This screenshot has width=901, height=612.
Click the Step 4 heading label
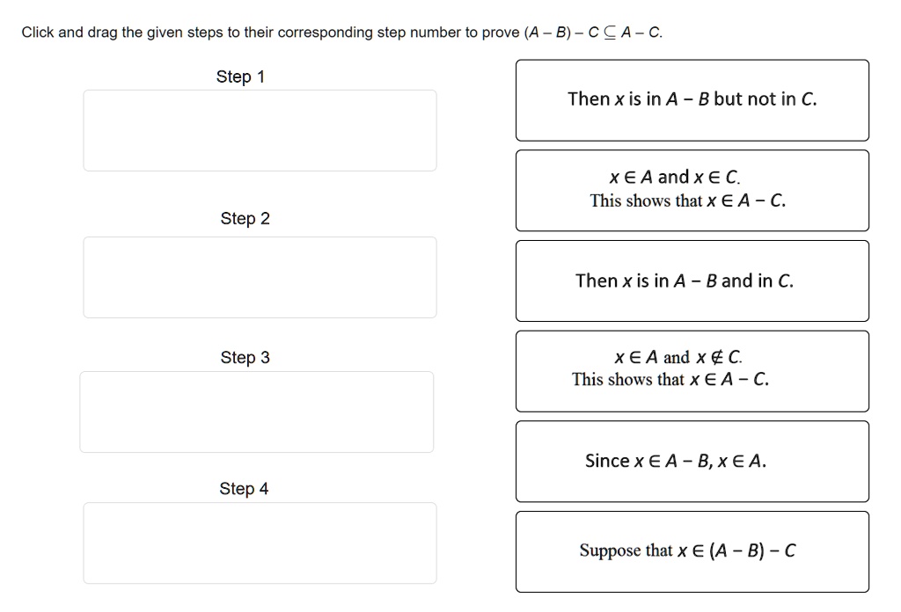coord(243,488)
